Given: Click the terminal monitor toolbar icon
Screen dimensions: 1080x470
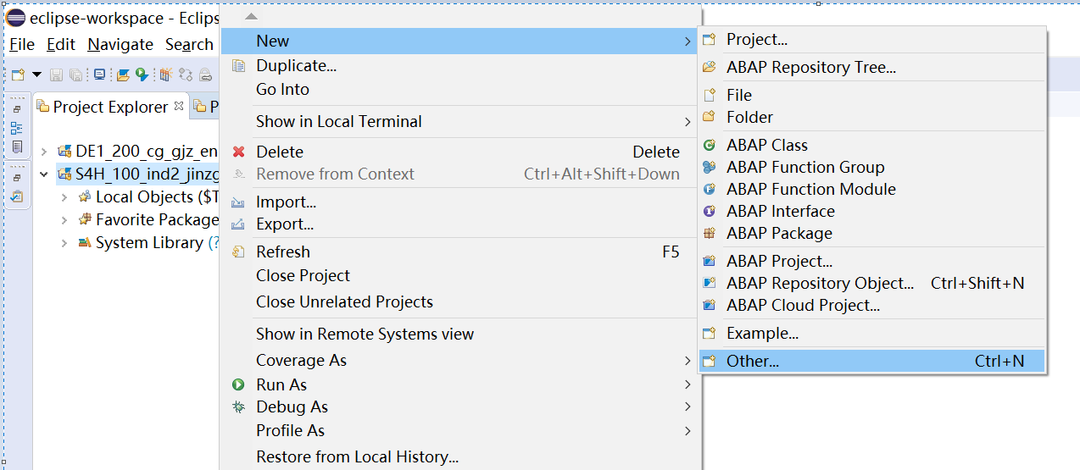Looking at the screenshot, I should [x=99, y=75].
